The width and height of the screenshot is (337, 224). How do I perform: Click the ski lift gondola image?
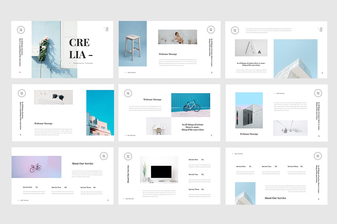[x=290, y=128]
